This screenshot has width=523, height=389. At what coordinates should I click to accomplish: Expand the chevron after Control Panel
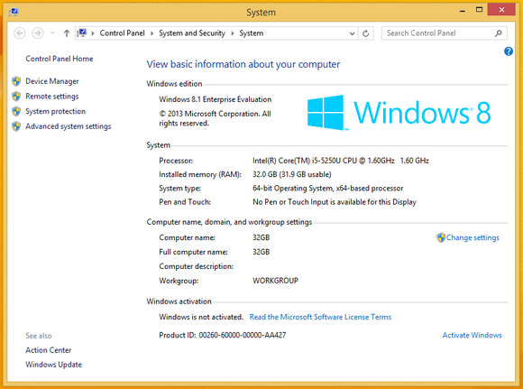tap(151, 33)
